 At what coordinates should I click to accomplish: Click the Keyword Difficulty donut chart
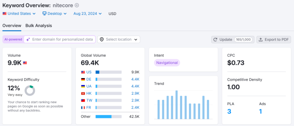pyautogui.click(x=30, y=90)
